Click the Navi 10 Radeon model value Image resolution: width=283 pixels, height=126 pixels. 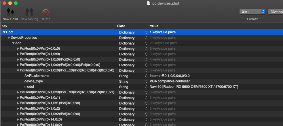[194, 87]
